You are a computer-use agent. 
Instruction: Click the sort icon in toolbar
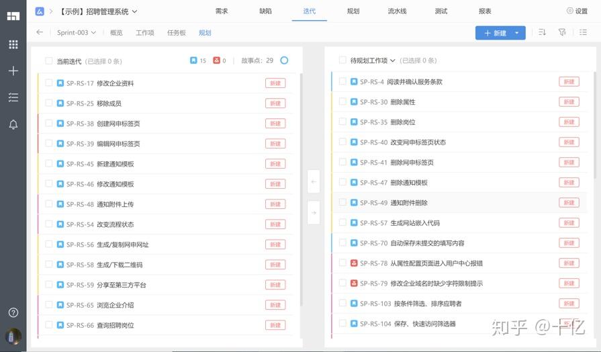pyautogui.click(x=542, y=32)
